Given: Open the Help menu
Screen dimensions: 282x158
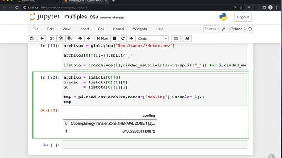Looking at the screenshot, I should 160,29.
